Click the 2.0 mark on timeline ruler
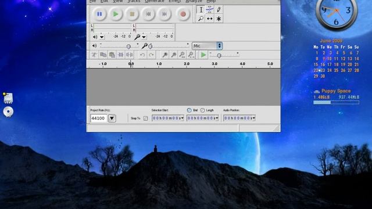The image size is (372, 209). (187, 64)
